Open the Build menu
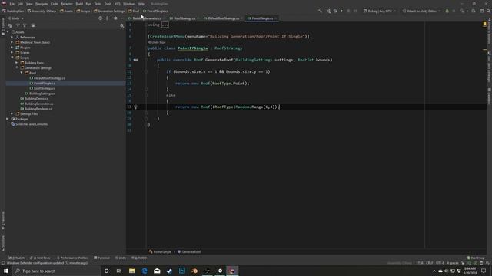This screenshot has width=492, height=276. [x=79, y=4]
